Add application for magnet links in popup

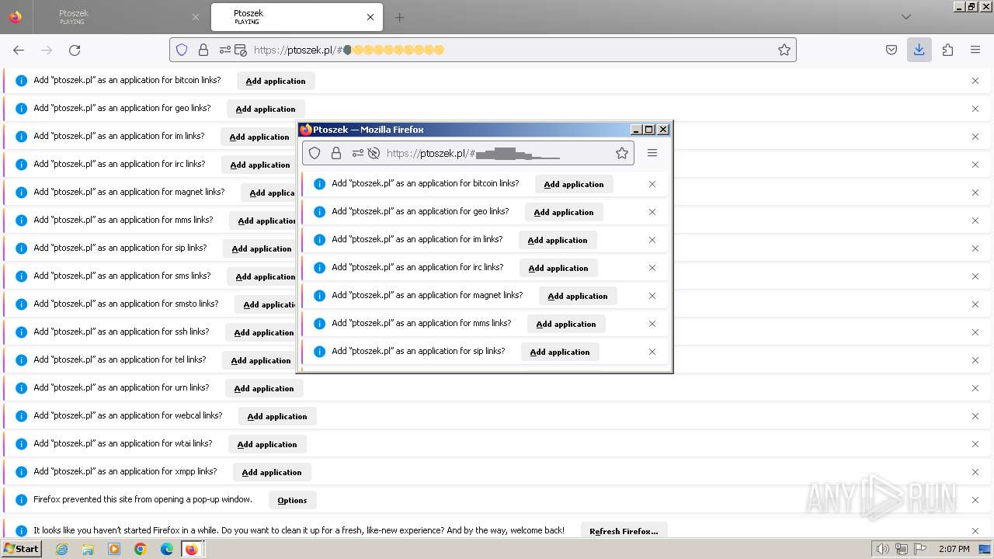point(578,296)
